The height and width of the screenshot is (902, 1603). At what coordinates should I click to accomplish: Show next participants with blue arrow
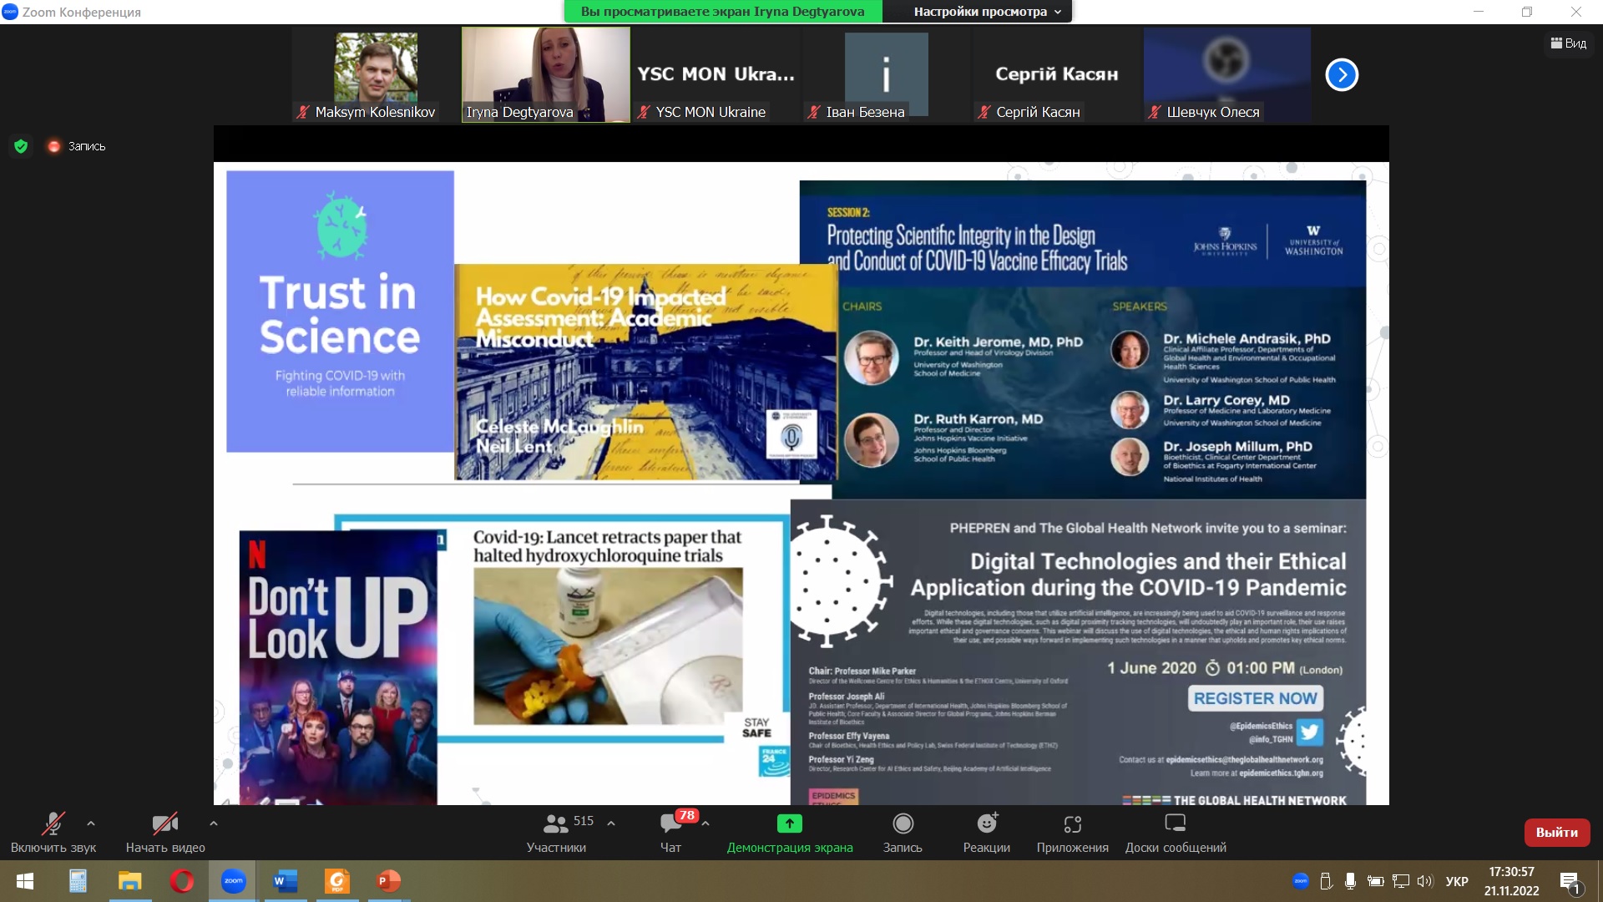[x=1342, y=75]
